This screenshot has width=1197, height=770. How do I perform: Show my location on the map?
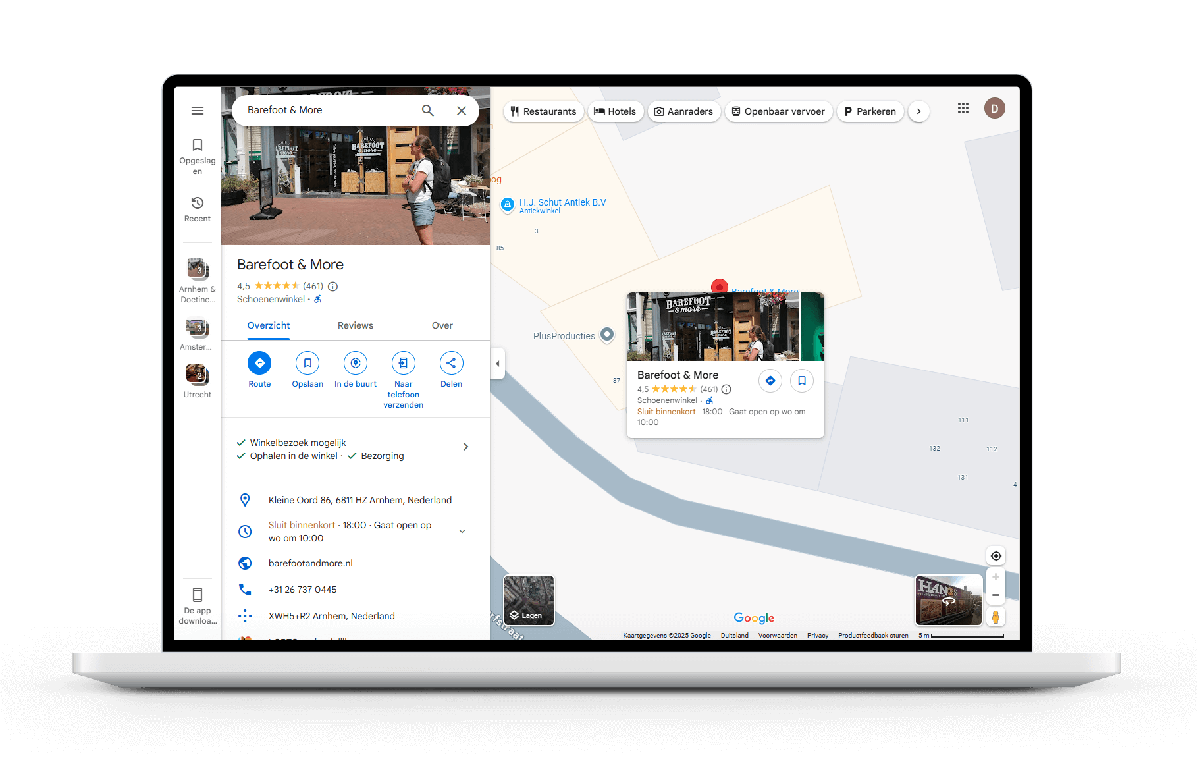pos(996,556)
